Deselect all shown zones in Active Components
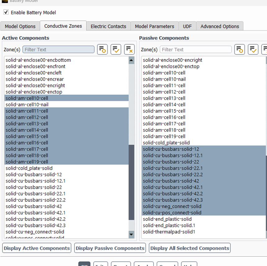267x266 pixels. [129, 49]
